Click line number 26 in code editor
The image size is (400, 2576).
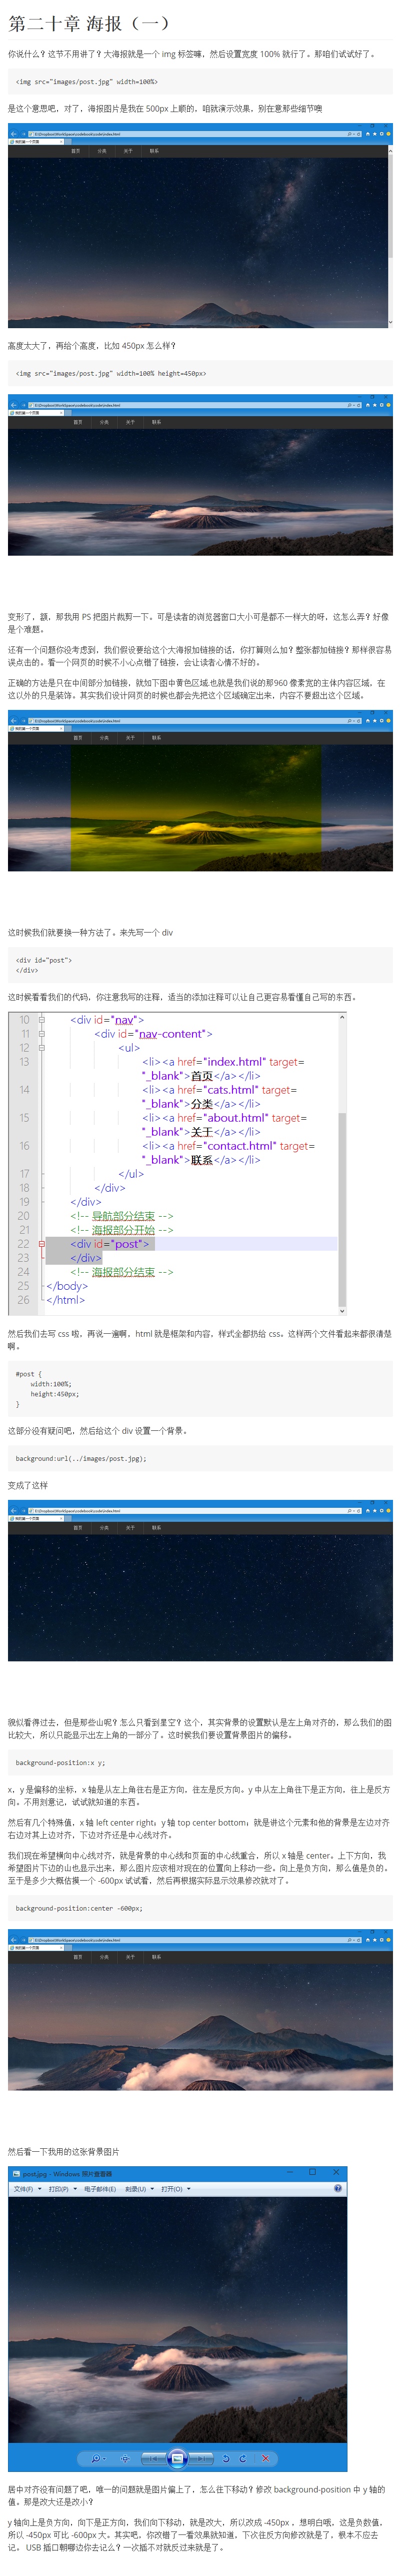pos(23,1300)
